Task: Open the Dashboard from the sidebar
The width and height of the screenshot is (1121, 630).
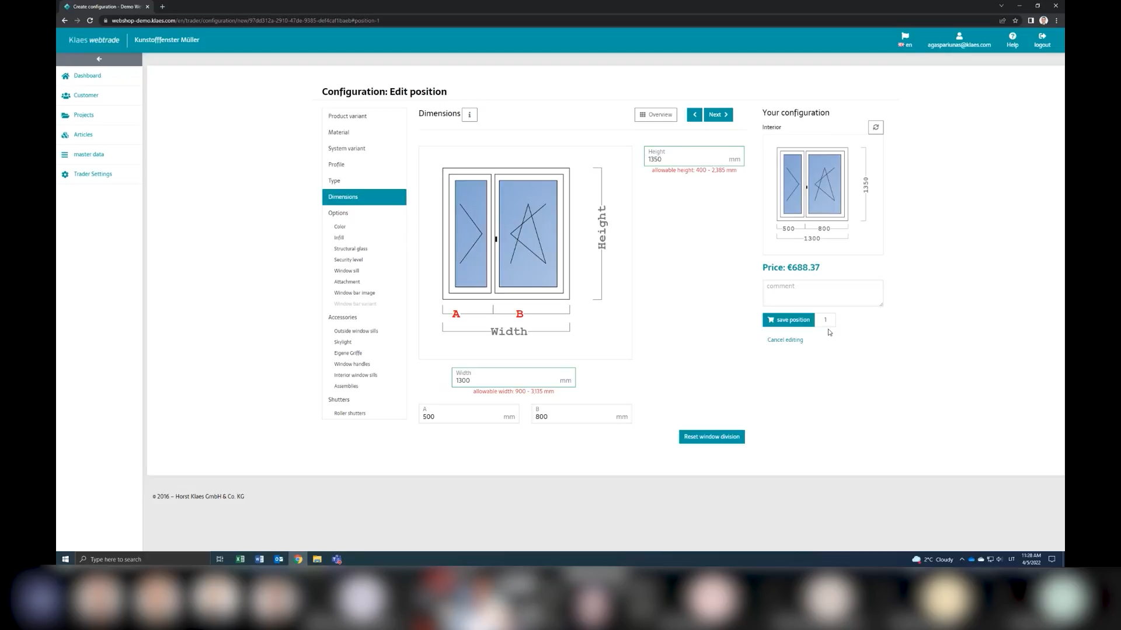Action: 87,76
